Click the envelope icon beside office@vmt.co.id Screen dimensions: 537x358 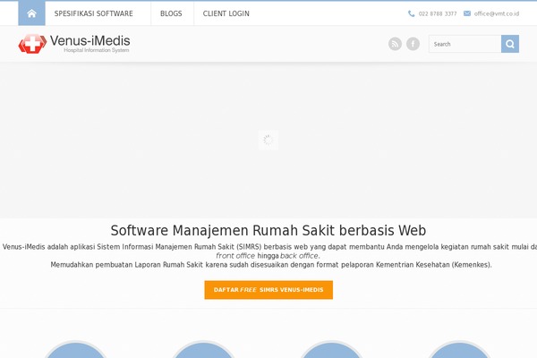coord(467,13)
